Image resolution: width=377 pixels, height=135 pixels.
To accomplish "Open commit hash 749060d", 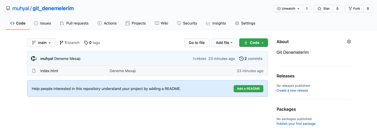I will [199, 59].
